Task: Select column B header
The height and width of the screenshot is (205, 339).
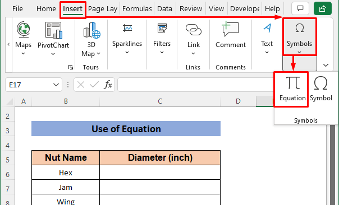Action: (66, 101)
